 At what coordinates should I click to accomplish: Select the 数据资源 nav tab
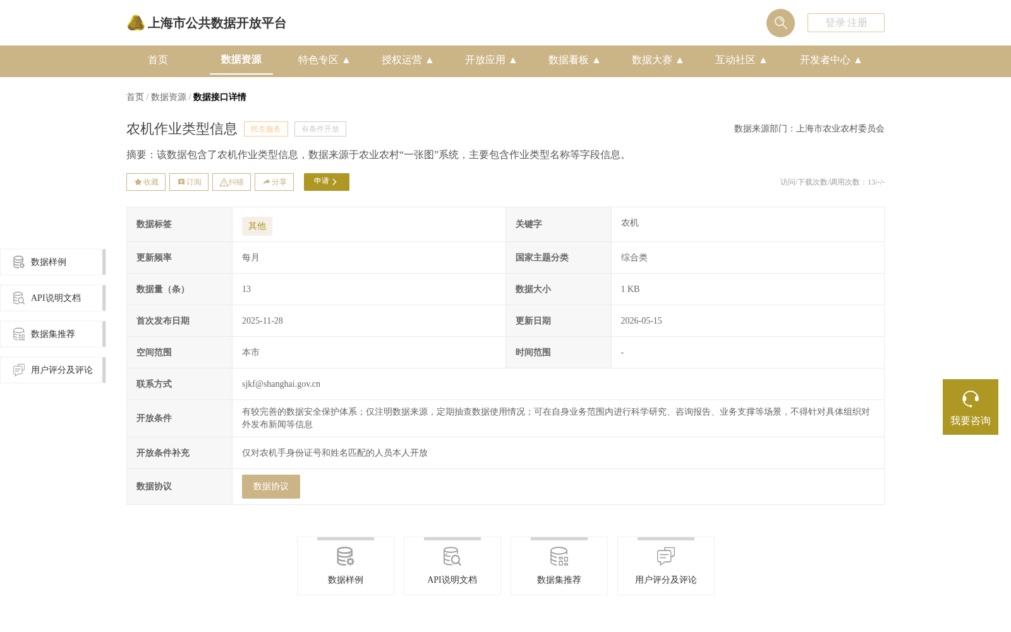pyautogui.click(x=241, y=59)
